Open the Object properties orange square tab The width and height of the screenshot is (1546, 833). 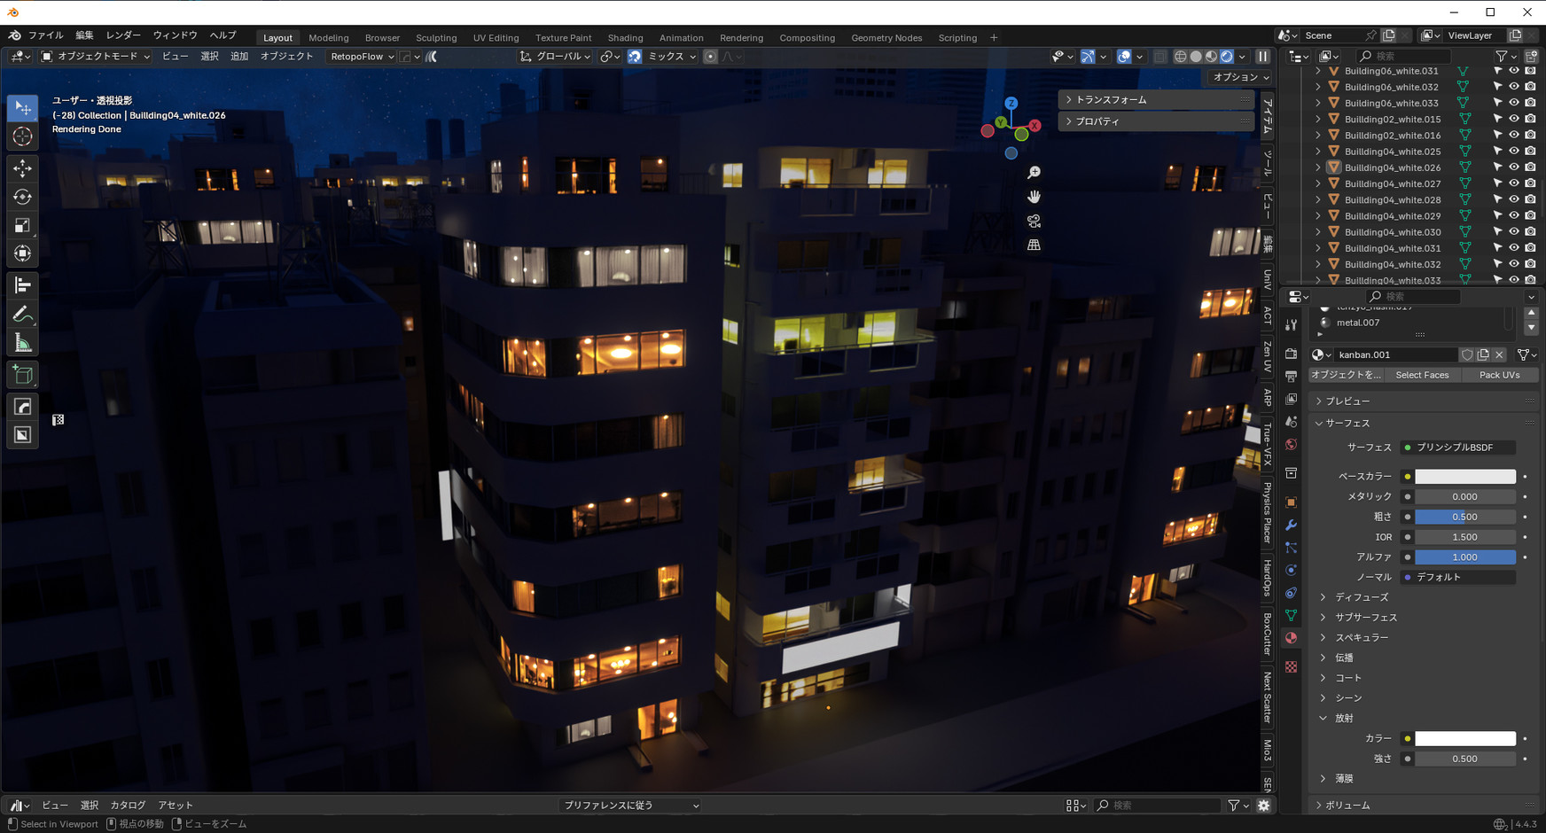pyautogui.click(x=1291, y=502)
